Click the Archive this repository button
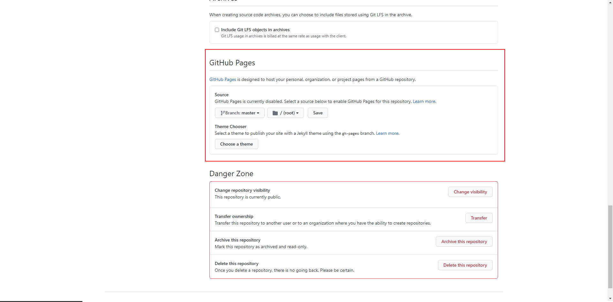Viewport: 613px width, 302px height. (464, 241)
